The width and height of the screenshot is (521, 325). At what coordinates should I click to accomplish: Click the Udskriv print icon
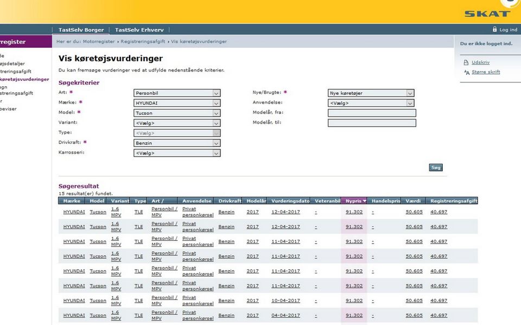point(466,62)
